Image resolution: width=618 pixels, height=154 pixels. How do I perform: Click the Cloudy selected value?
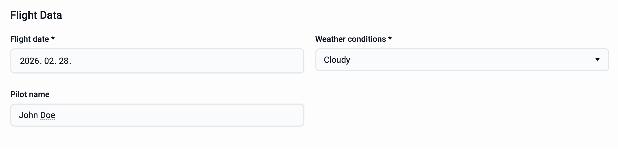tap(337, 60)
